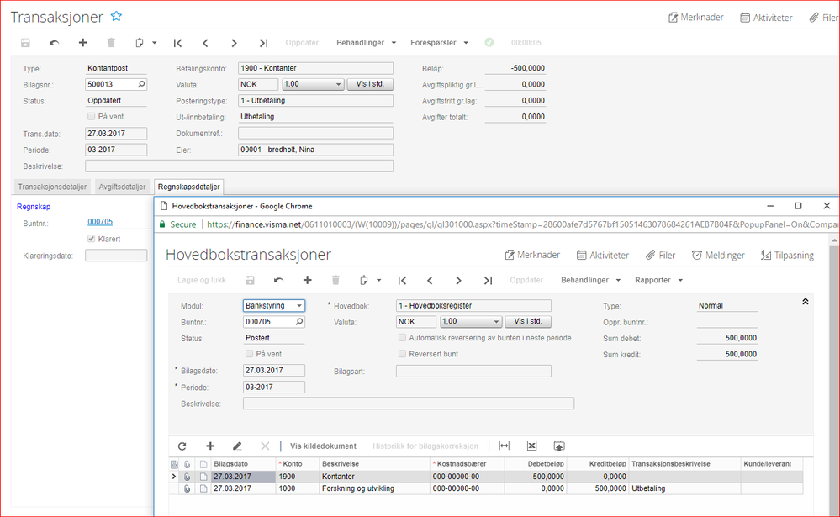Open Merknader in Transaksjoner header
The height and width of the screenshot is (517, 840).
point(695,17)
